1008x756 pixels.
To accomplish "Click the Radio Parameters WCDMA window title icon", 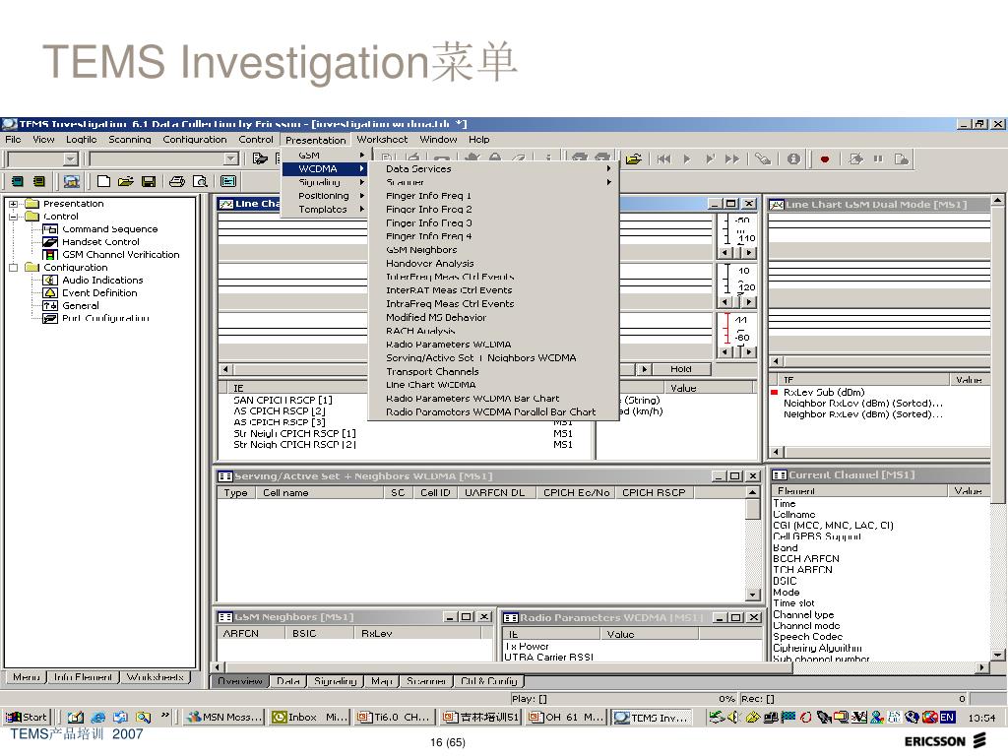I will coord(511,618).
